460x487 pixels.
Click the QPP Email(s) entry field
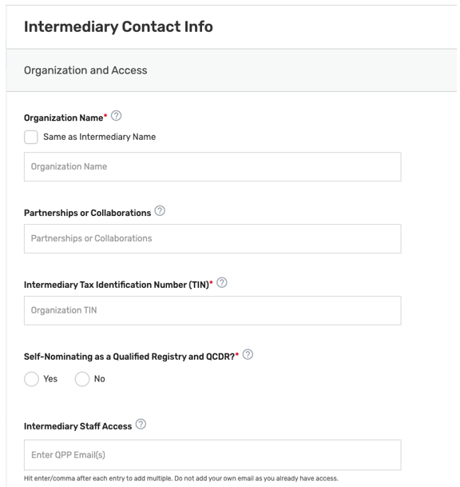[212, 455]
